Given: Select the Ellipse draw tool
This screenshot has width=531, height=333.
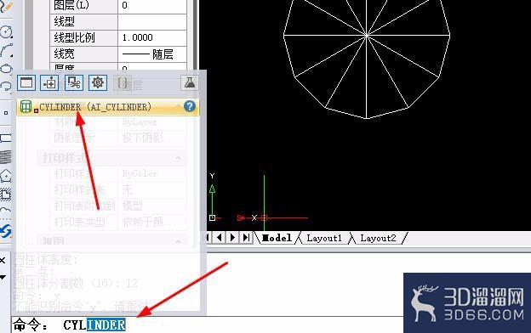Looking at the screenshot, I should coord(6,69).
